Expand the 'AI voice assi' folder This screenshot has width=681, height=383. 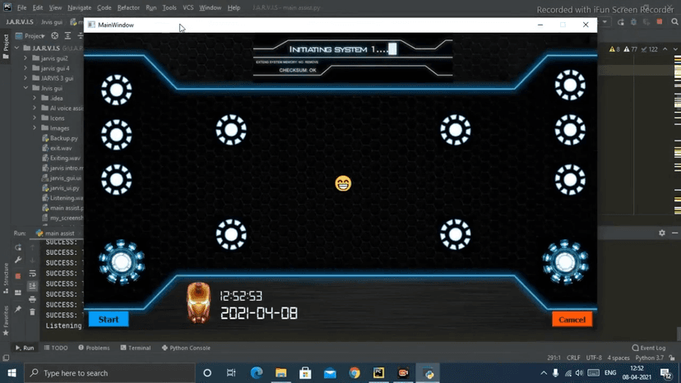click(x=35, y=108)
